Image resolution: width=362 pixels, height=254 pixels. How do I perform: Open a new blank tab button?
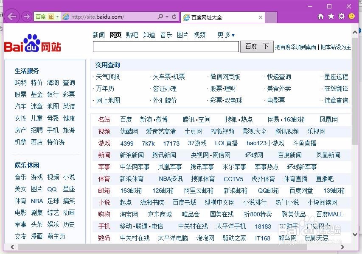pos(271,17)
